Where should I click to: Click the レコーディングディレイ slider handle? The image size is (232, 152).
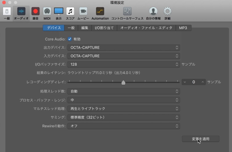coord(124,83)
